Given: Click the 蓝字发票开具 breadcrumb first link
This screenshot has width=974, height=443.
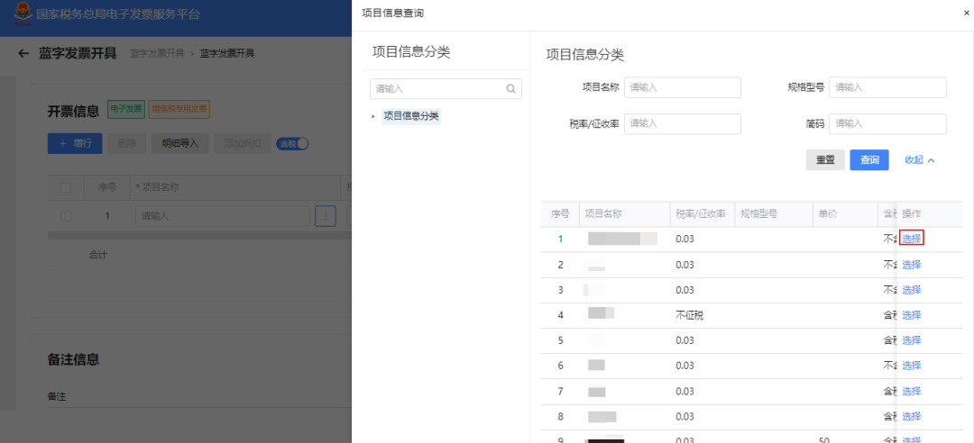Looking at the screenshot, I should tap(157, 53).
